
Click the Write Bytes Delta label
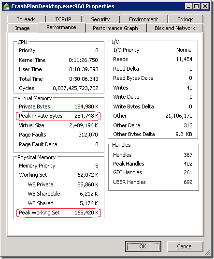133,107
